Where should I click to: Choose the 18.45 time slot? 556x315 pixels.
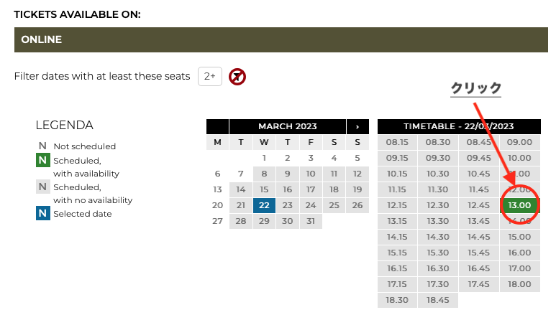[x=437, y=300]
